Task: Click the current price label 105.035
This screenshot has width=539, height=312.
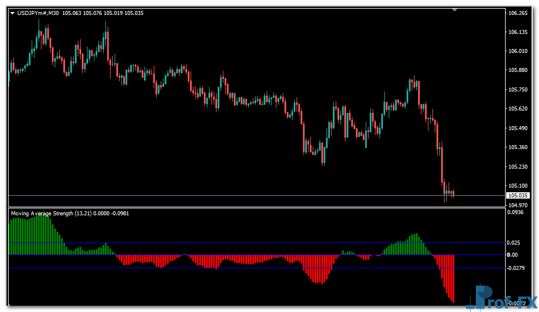Action: point(518,196)
